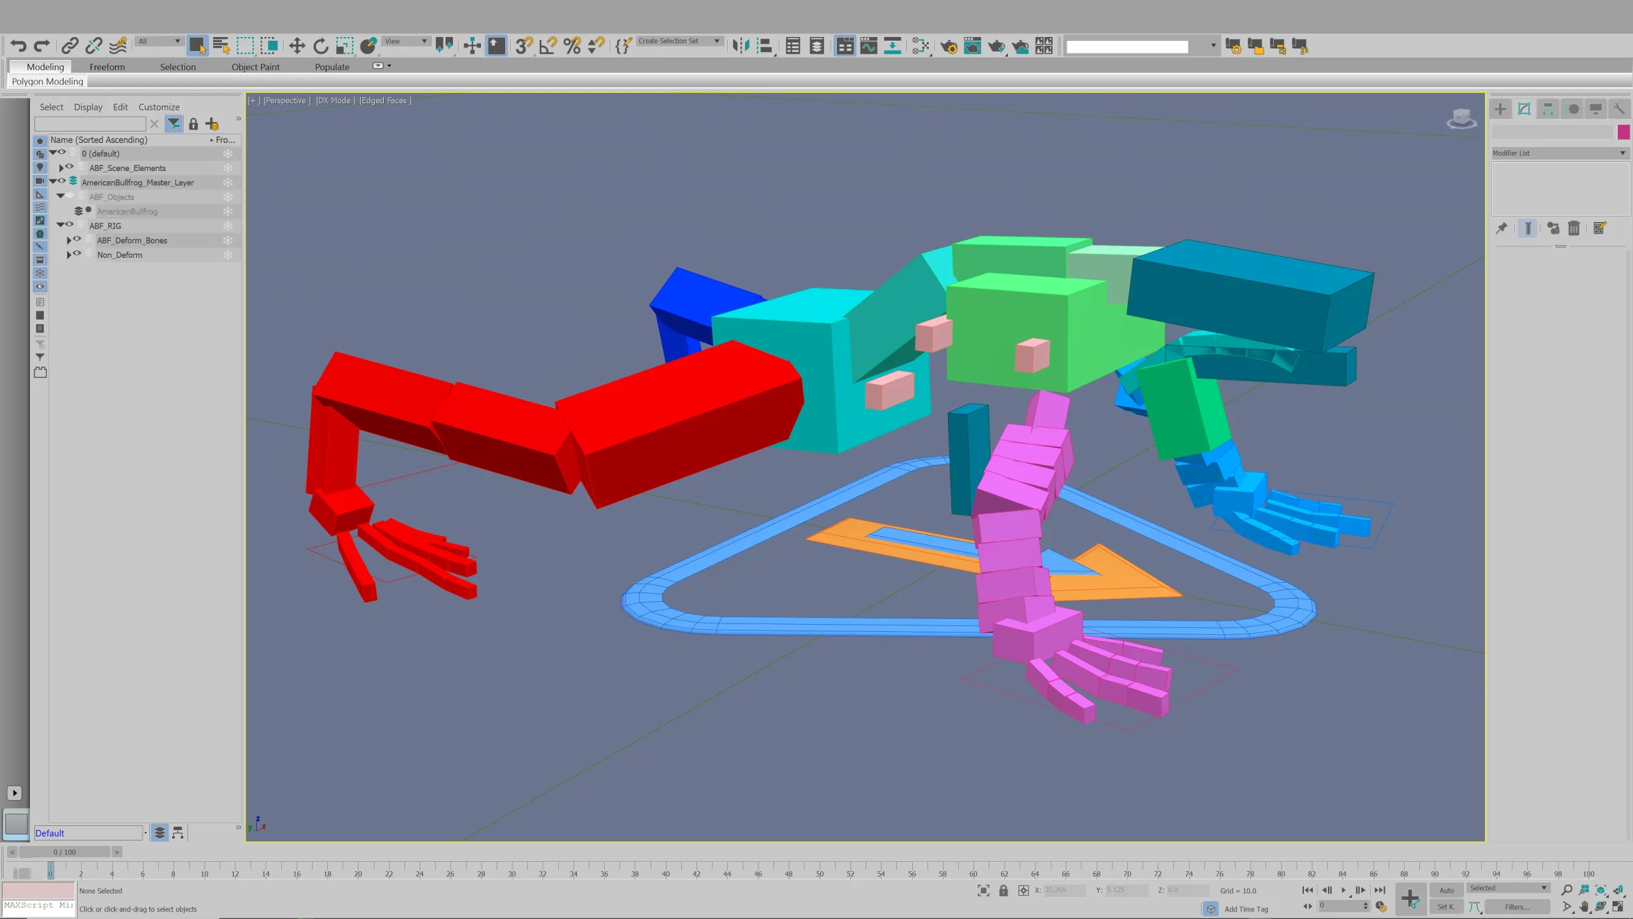Viewport: 1633px width, 919px height.
Task: Open the selection filter All dropdown
Action: click(x=159, y=41)
